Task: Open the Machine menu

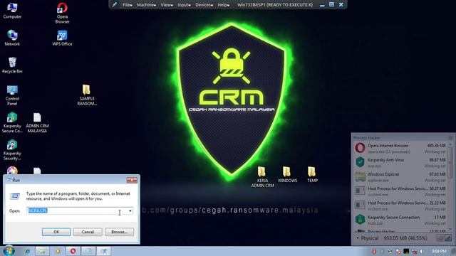Action: [146, 5]
